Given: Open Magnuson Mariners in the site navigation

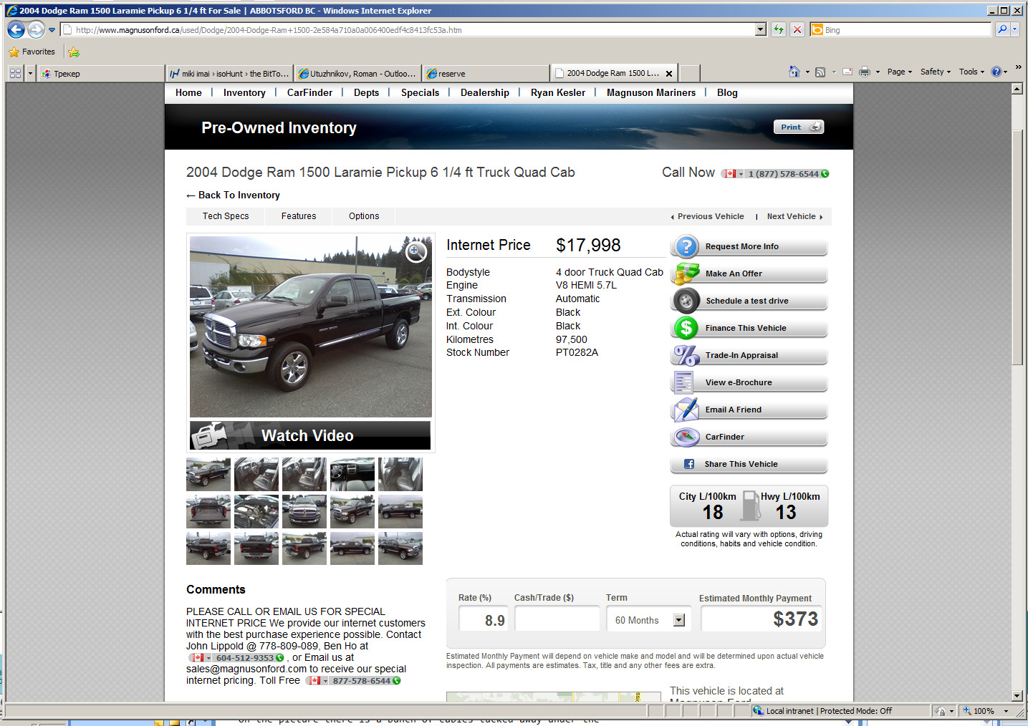Looking at the screenshot, I should tap(651, 92).
